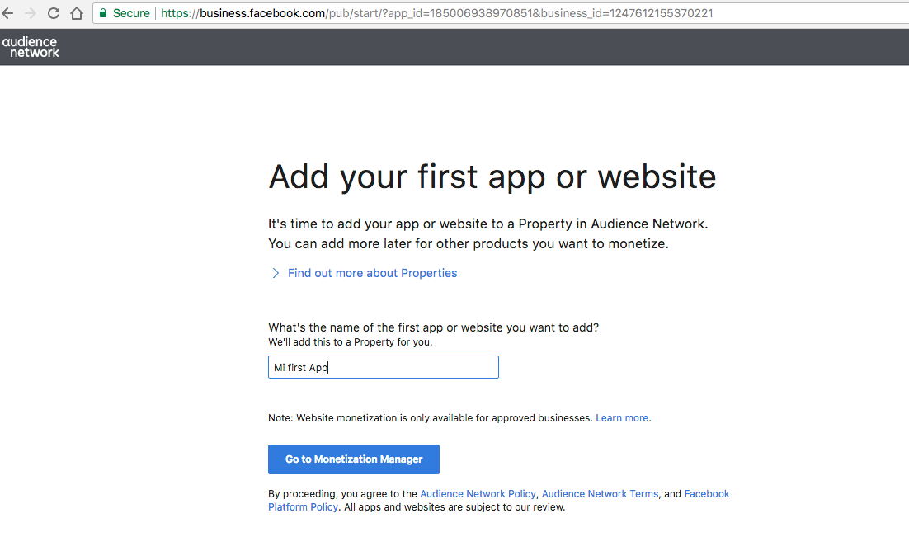Click the browser forward arrow
The width and height of the screenshot is (909, 551).
31,12
